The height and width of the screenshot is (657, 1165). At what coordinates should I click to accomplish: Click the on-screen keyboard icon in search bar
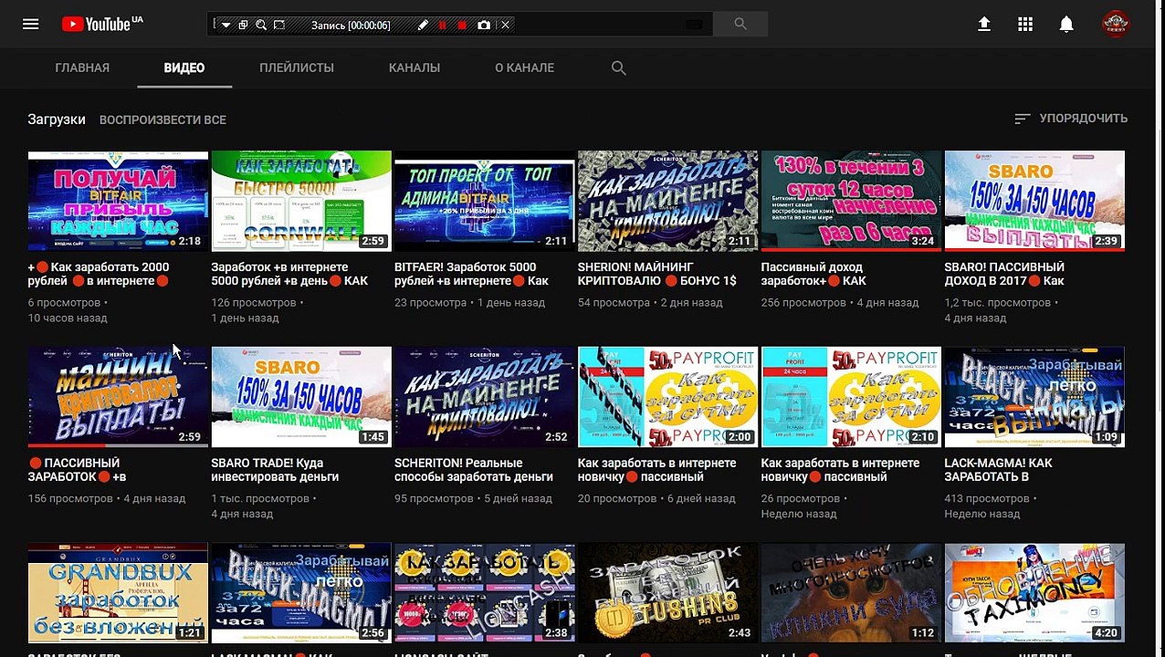[x=695, y=25]
